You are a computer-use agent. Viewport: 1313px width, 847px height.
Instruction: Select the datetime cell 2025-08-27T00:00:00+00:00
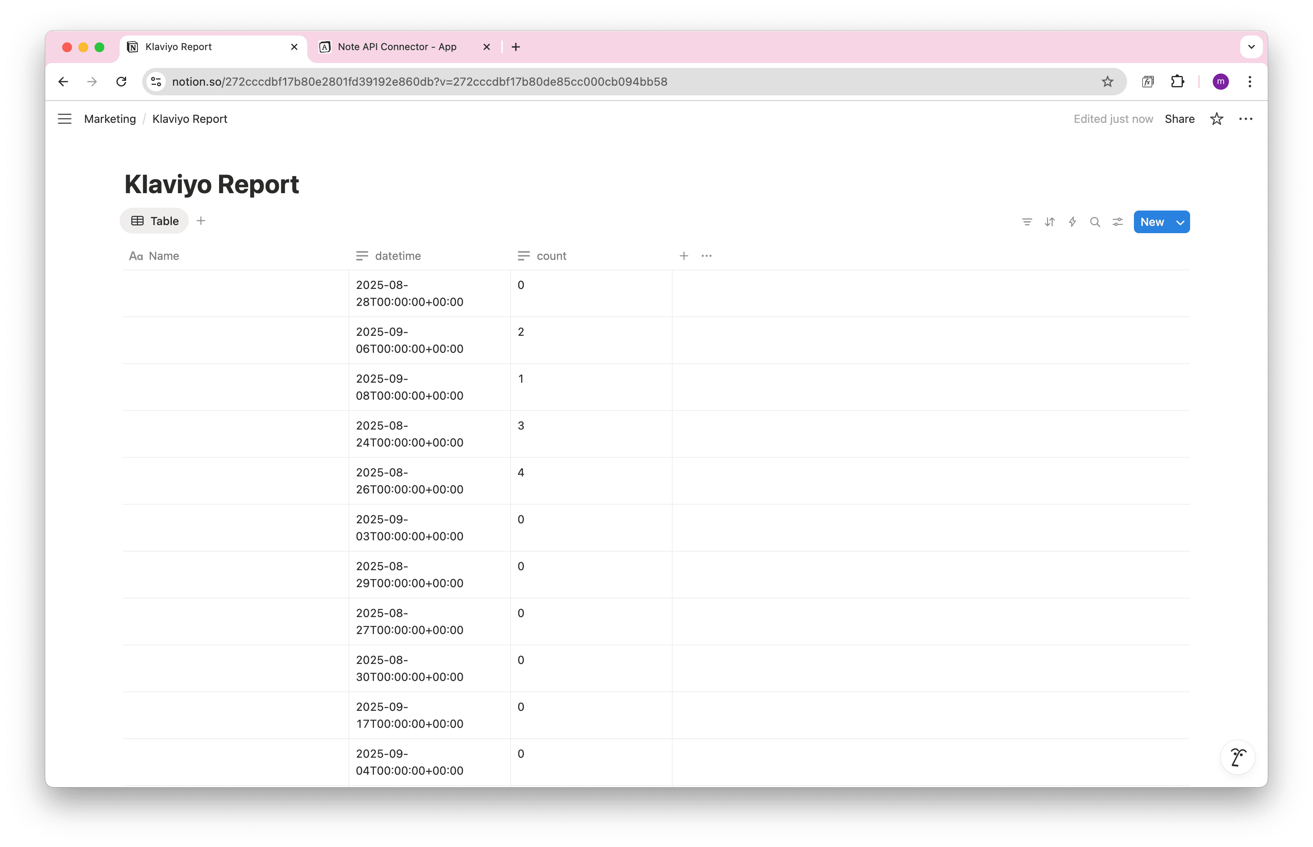click(430, 621)
